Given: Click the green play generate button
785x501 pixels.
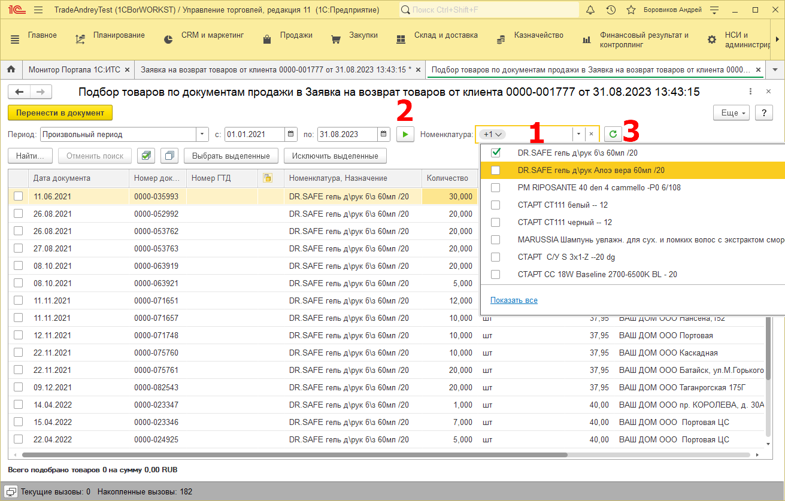Looking at the screenshot, I should pyautogui.click(x=405, y=134).
